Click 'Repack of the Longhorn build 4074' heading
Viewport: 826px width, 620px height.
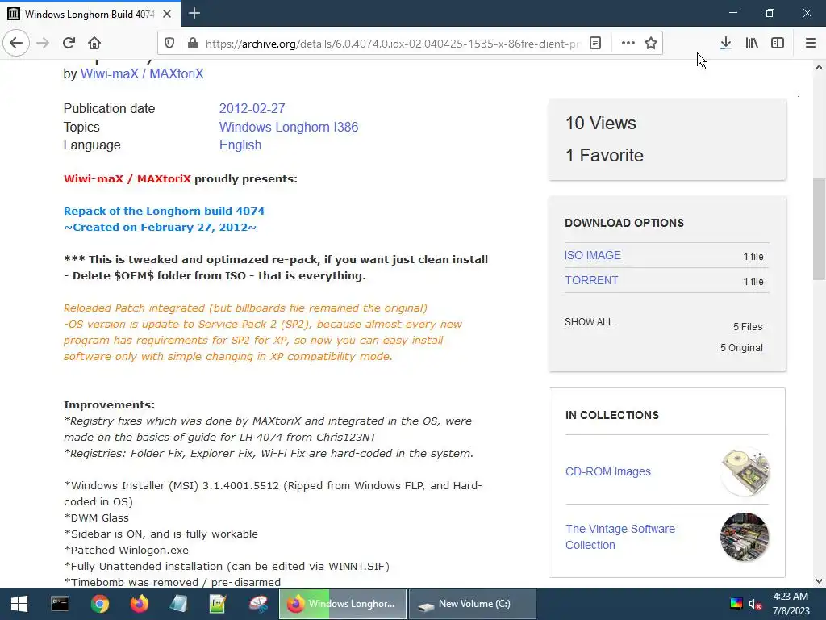point(164,211)
